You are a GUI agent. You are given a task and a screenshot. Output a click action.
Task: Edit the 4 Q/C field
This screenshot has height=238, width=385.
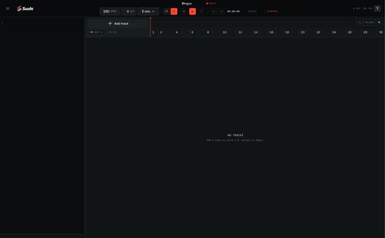[x=128, y=11]
